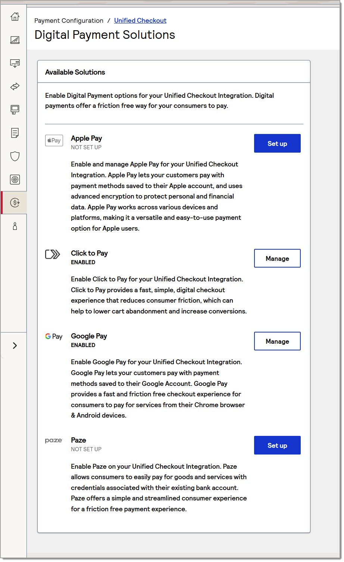Expand the collapsed sidebar with the chevron
Screen dimensions: 344x562
[14, 346]
